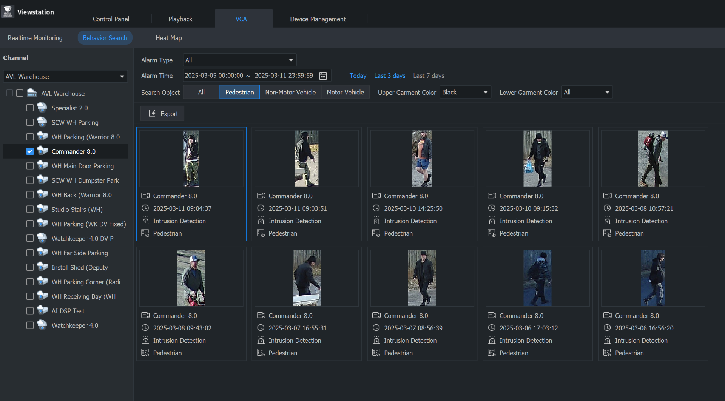
Task: Switch to the Playback tab
Action: point(180,19)
